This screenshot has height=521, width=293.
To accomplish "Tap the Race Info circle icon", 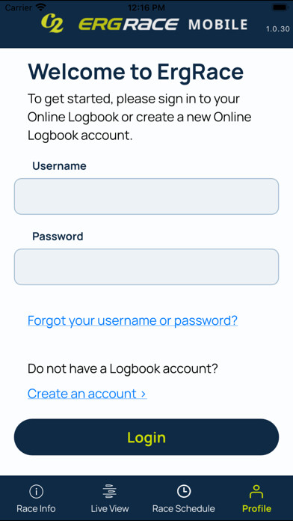I will [36, 491].
